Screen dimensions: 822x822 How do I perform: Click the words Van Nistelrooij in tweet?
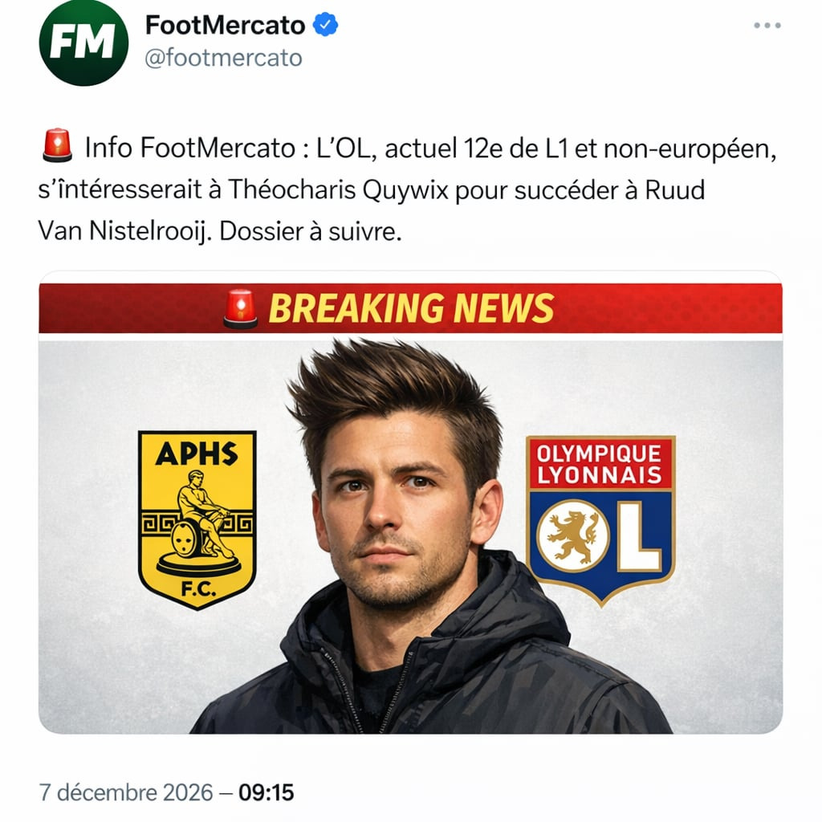pyautogui.click(x=124, y=232)
